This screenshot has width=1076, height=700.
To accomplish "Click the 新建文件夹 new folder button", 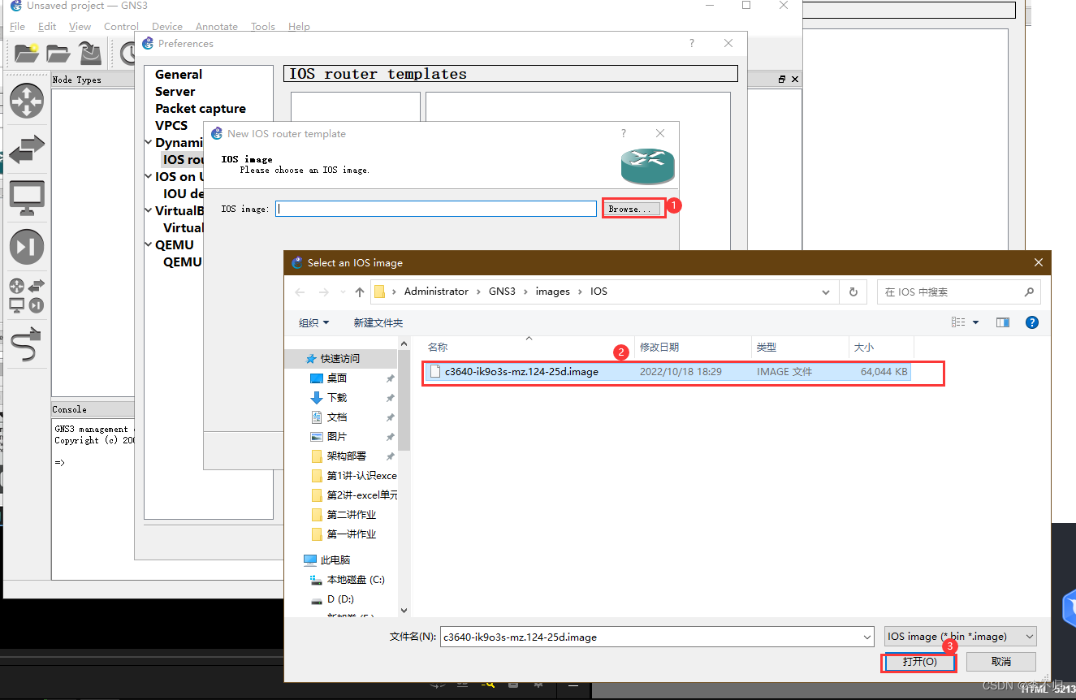I will [378, 322].
